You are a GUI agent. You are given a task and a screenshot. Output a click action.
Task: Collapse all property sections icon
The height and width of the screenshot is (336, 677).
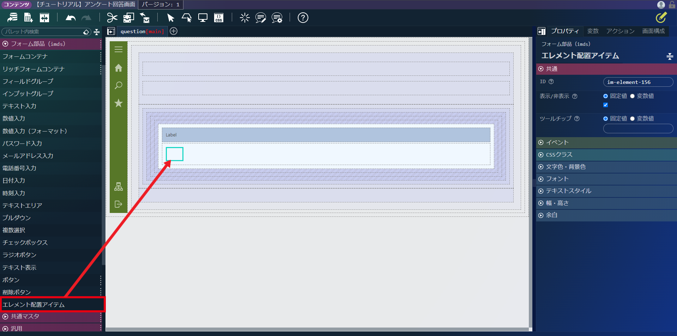(670, 56)
